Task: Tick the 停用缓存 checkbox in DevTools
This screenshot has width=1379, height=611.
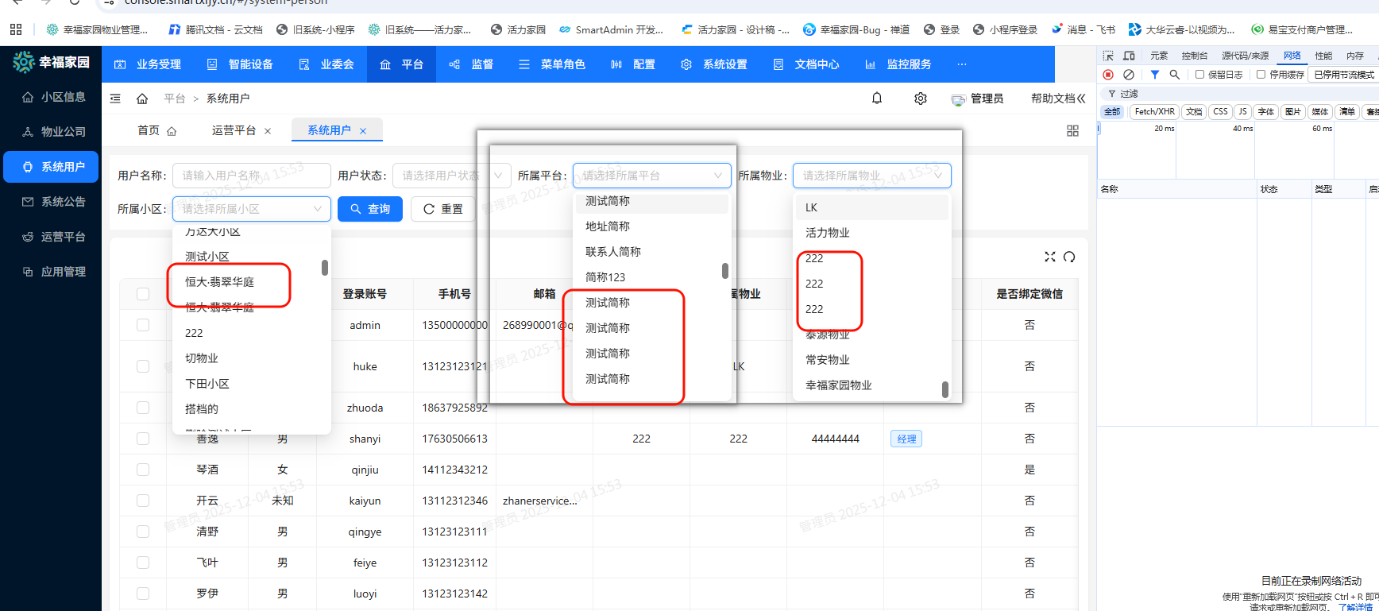Action: click(x=1261, y=75)
